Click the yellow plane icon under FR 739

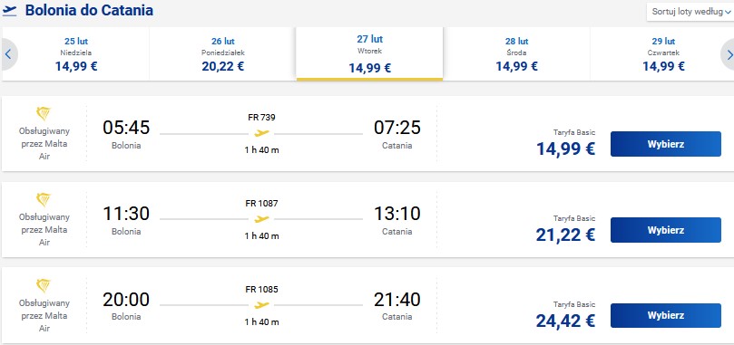(261, 134)
